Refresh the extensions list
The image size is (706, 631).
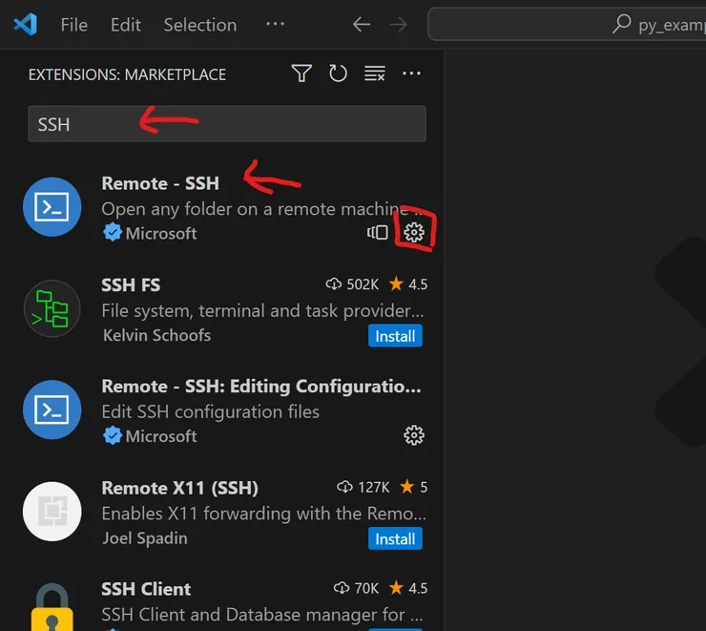(x=338, y=74)
